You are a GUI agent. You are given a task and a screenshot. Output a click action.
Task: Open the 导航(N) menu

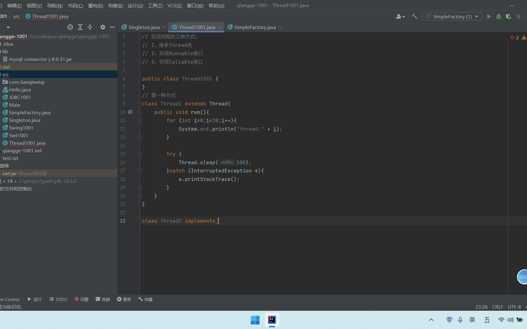[55, 5]
